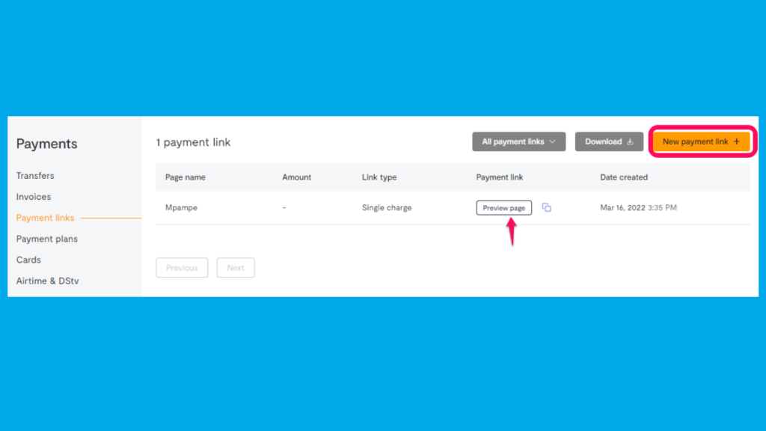Viewport: 766px width, 431px height.
Task: Click the Single charge link type cell
Action: click(387, 208)
